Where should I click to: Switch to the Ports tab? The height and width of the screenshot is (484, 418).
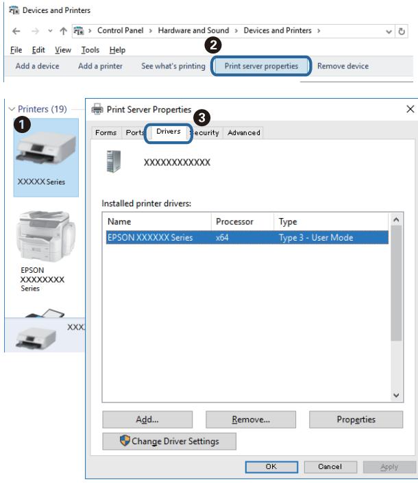coord(135,133)
